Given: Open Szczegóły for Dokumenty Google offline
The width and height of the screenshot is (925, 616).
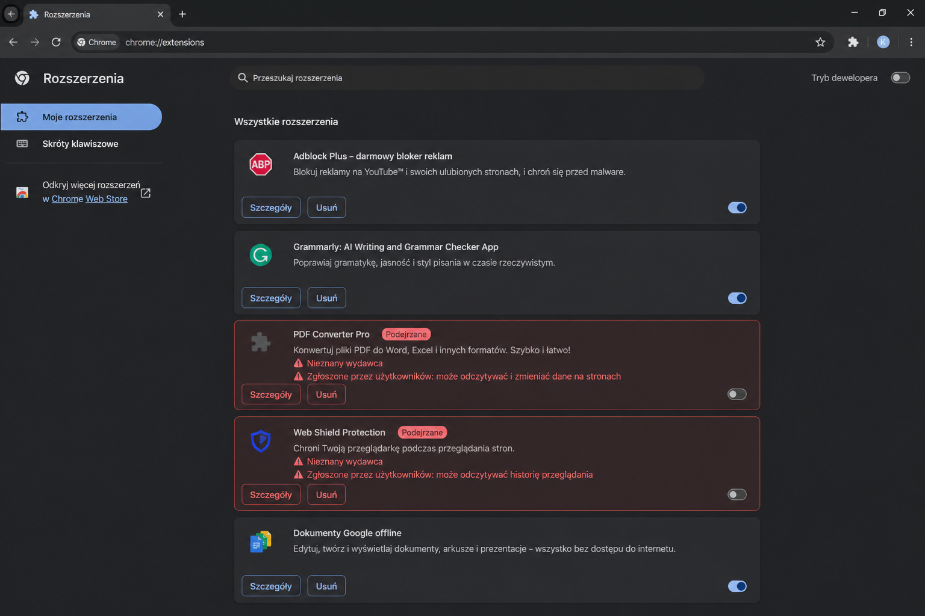Looking at the screenshot, I should (x=271, y=586).
